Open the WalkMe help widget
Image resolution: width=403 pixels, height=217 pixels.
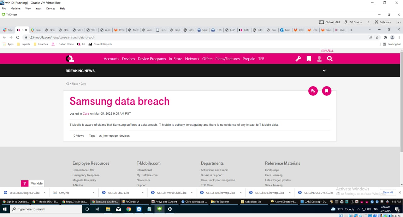33,184
